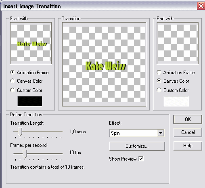The image size is (205, 188).
Task: Click the white End with color swatch
Action: click(176, 101)
